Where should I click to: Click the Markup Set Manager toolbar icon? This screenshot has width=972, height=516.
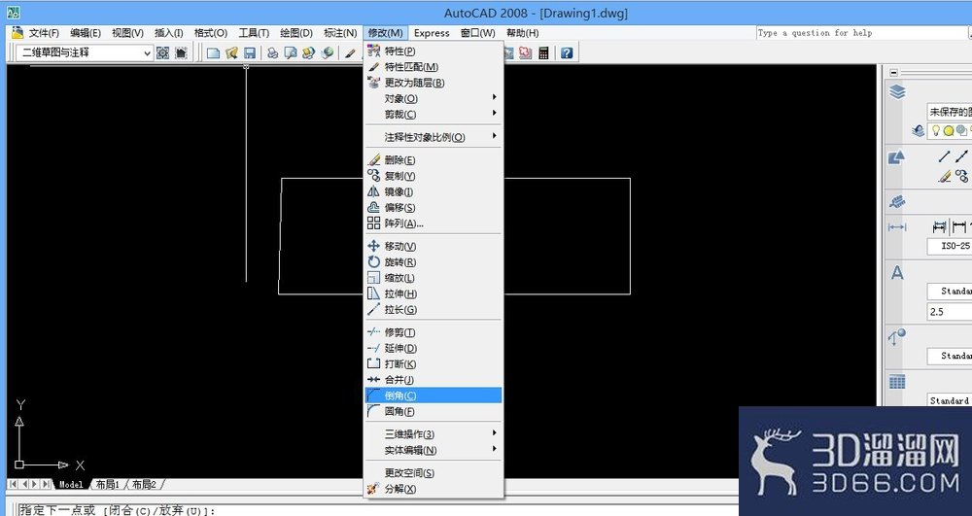[526, 53]
